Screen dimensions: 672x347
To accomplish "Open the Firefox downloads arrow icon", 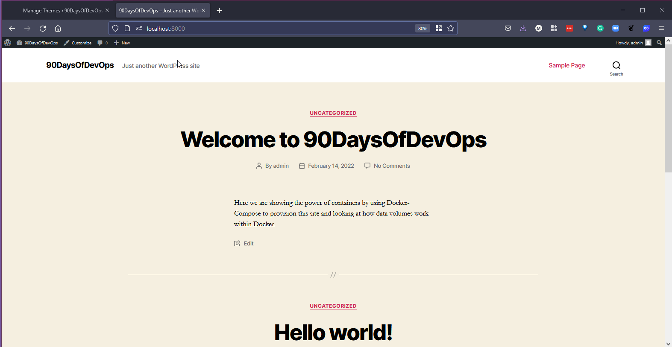I will pos(523,29).
